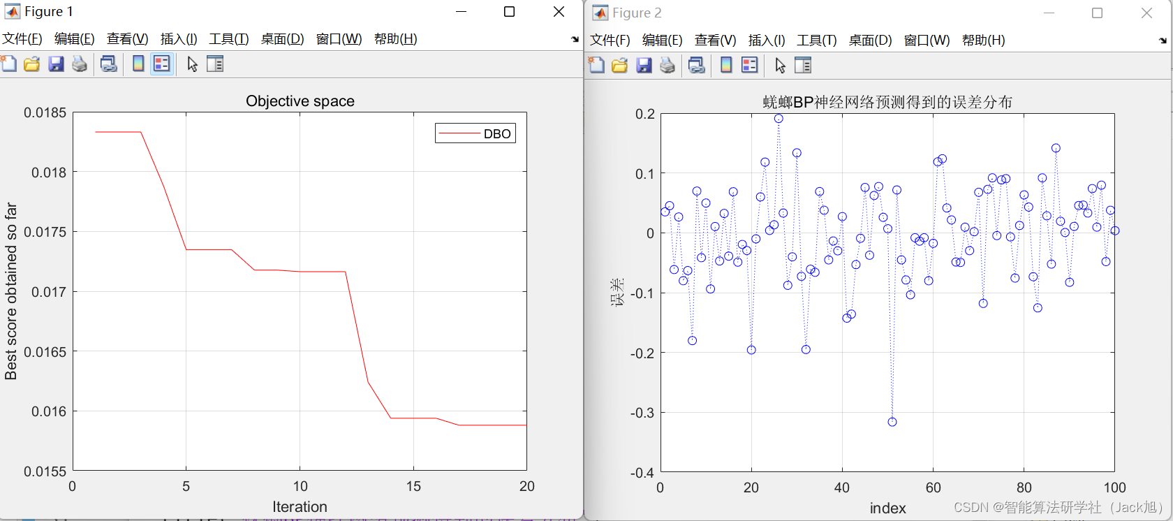Maximize the Figure 1 window
The width and height of the screenshot is (1173, 521).
509,12
